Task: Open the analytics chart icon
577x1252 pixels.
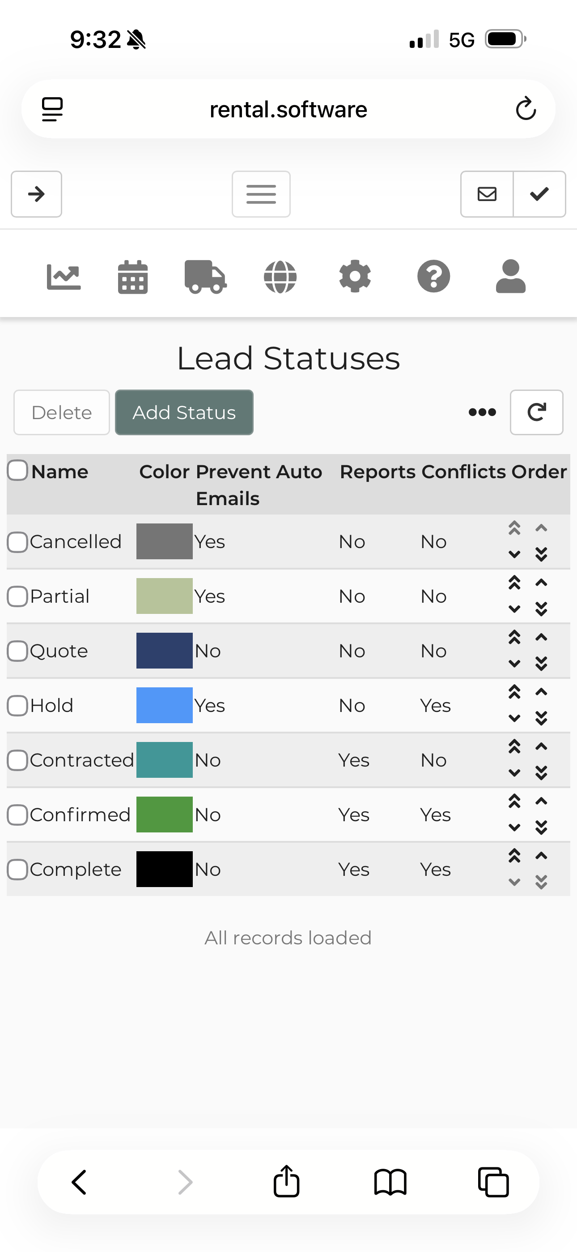Action: pyautogui.click(x=64, y=277)
